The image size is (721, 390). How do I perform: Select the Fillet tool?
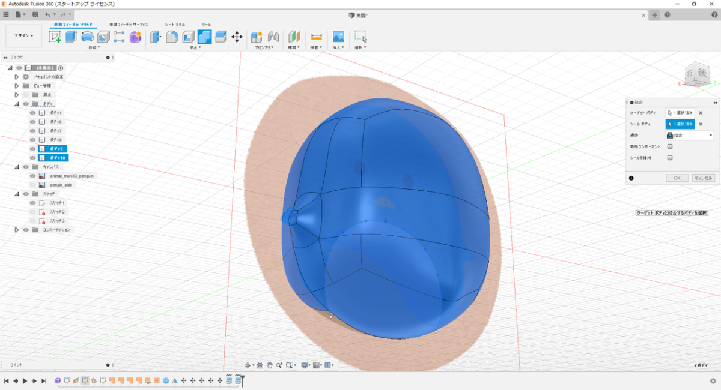click(x=172, y=37)
